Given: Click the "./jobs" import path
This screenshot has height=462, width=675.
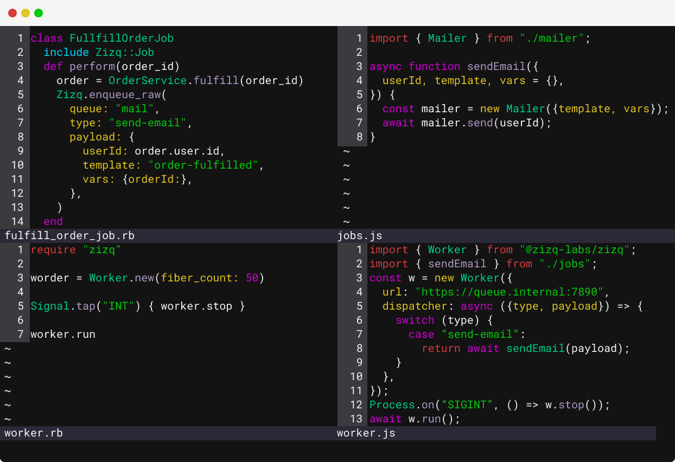Looking at the screenshot, I should tap(564, 264).
